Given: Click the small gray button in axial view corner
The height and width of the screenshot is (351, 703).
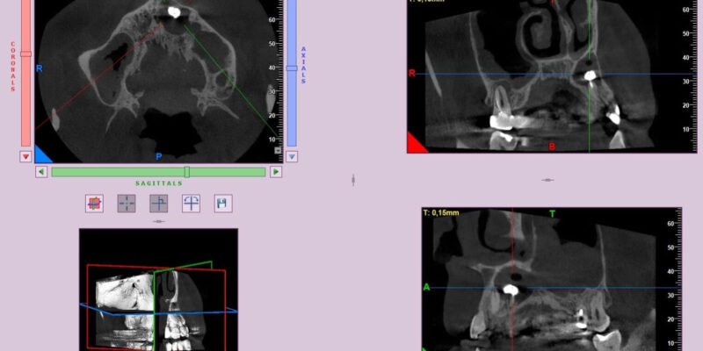Looking at the screenshot, I should [x=278, y=150].
